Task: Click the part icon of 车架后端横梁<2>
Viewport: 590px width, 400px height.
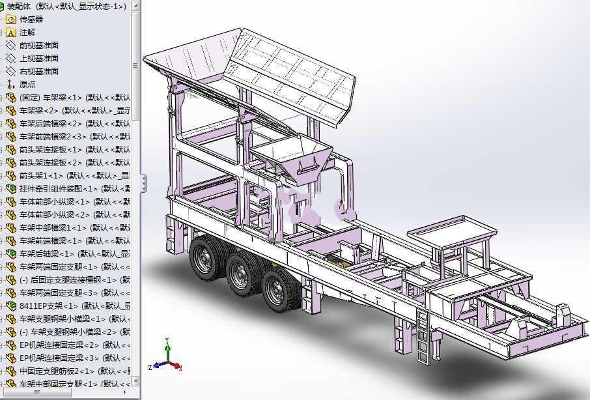Action: point(11,123)
